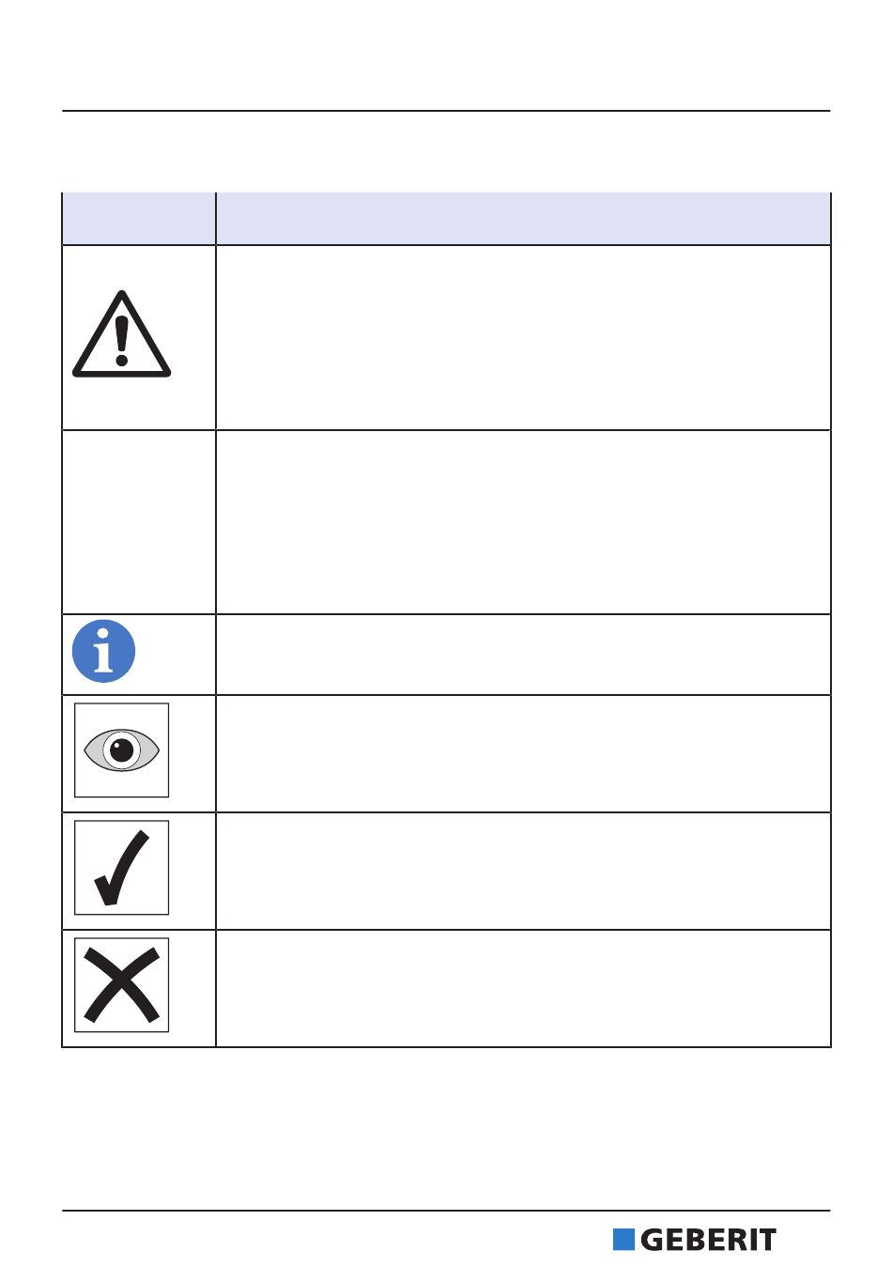Image resolution: width=892 pixels, height=1282 pixels.
Task: Click the description cell next to checkmark
Action: click(524, 872)
